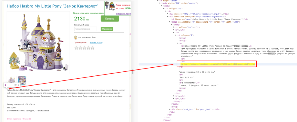This screenshot has height=122, width=297.
Task: Select the second box packaging thumbnail
Action: pos(22,80)
